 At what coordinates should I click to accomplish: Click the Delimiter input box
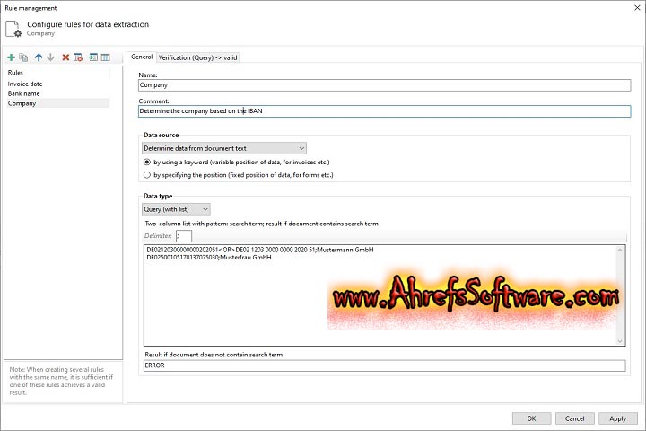pyautogui.click(x=184, y=236)
